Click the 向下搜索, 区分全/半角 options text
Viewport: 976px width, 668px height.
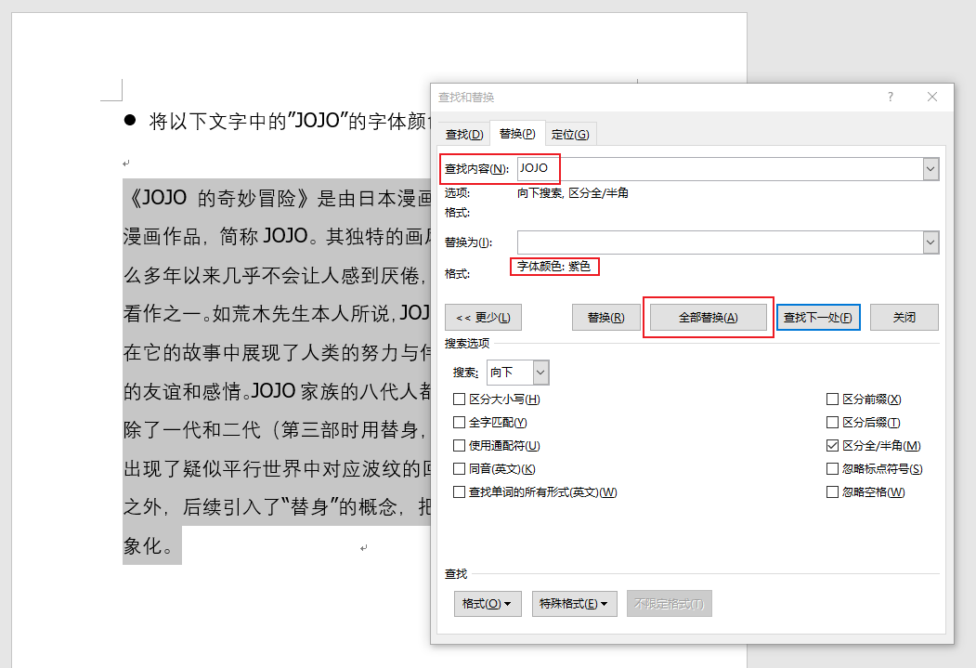coord(573,193)
